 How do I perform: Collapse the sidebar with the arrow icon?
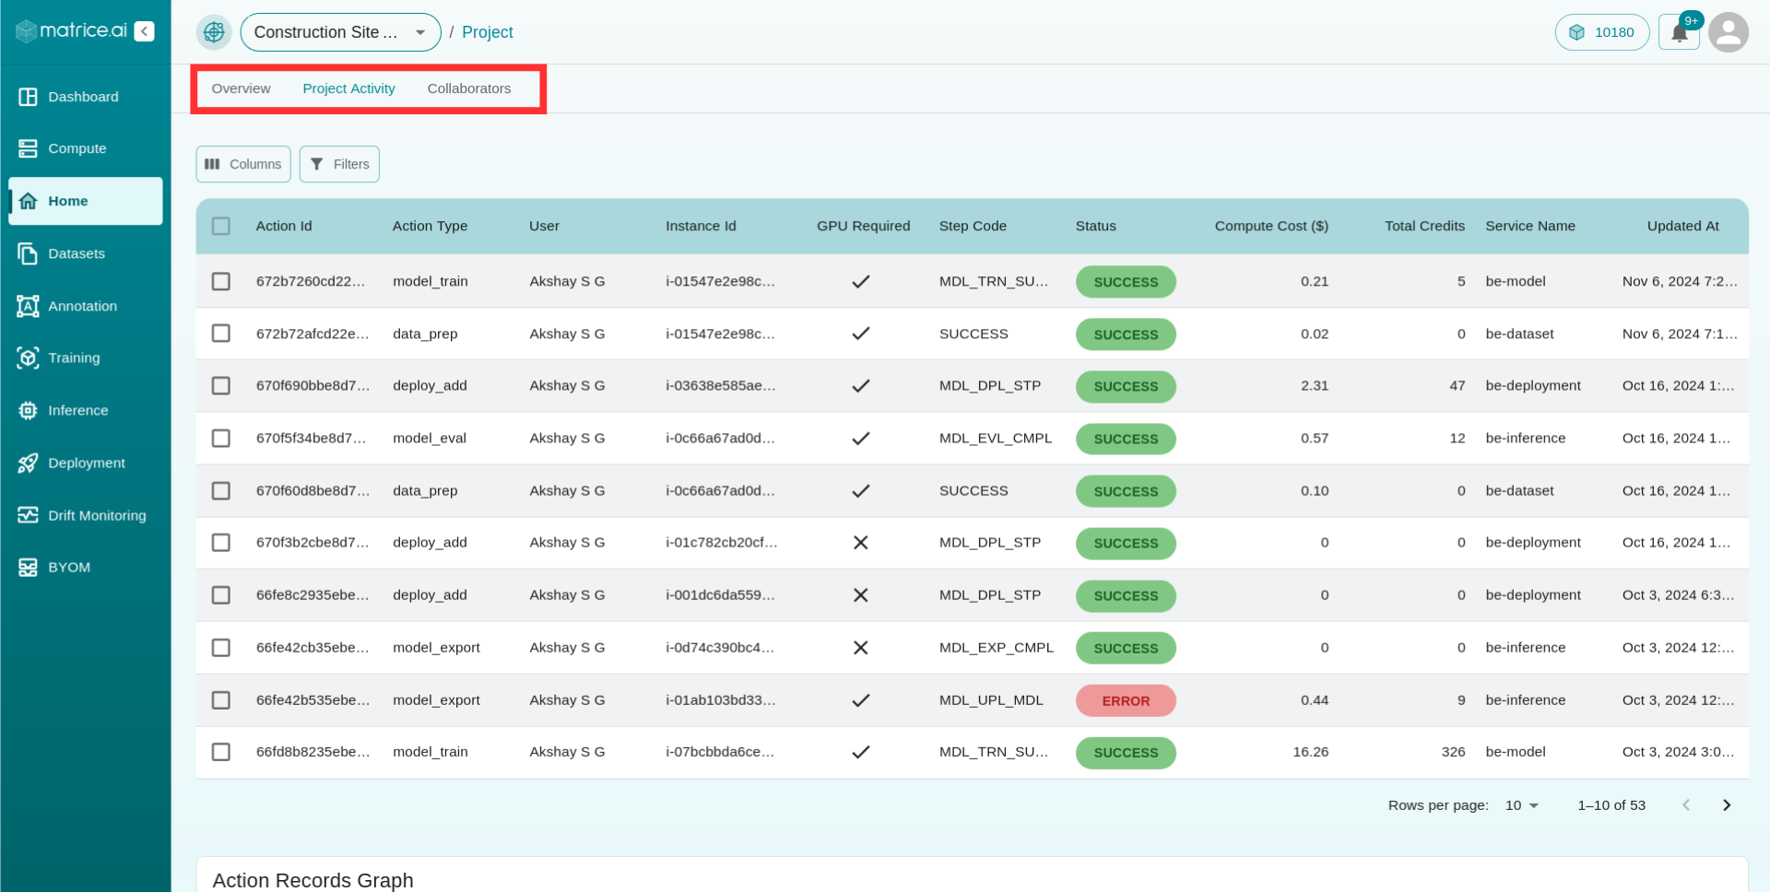click(144, 31)
